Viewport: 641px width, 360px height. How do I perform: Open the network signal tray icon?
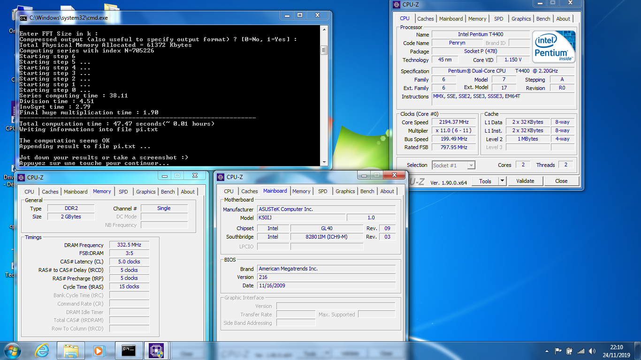click(581, 351)
